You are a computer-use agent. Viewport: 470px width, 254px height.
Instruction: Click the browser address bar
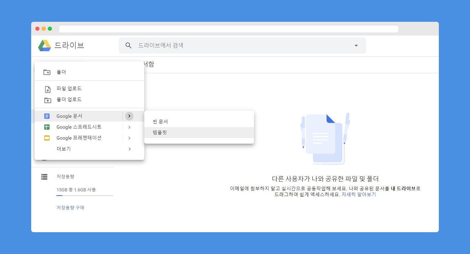coord(228,29)
